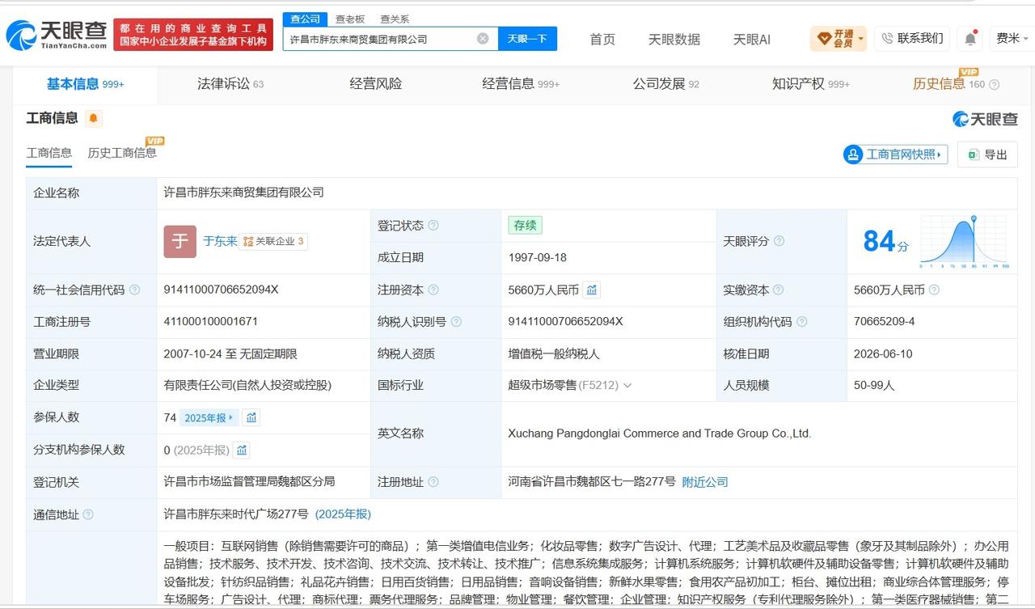Image resolution: width=1035 pixels, height=609 pixels.
Task: Open the 历史信息 VIP tab
Action: (948, 83)
